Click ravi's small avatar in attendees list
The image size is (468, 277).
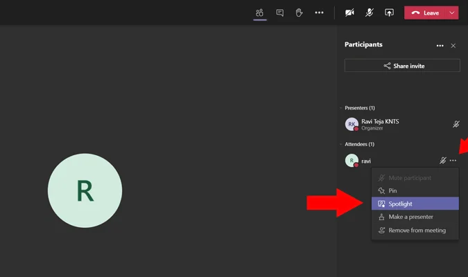click(352, 161)
